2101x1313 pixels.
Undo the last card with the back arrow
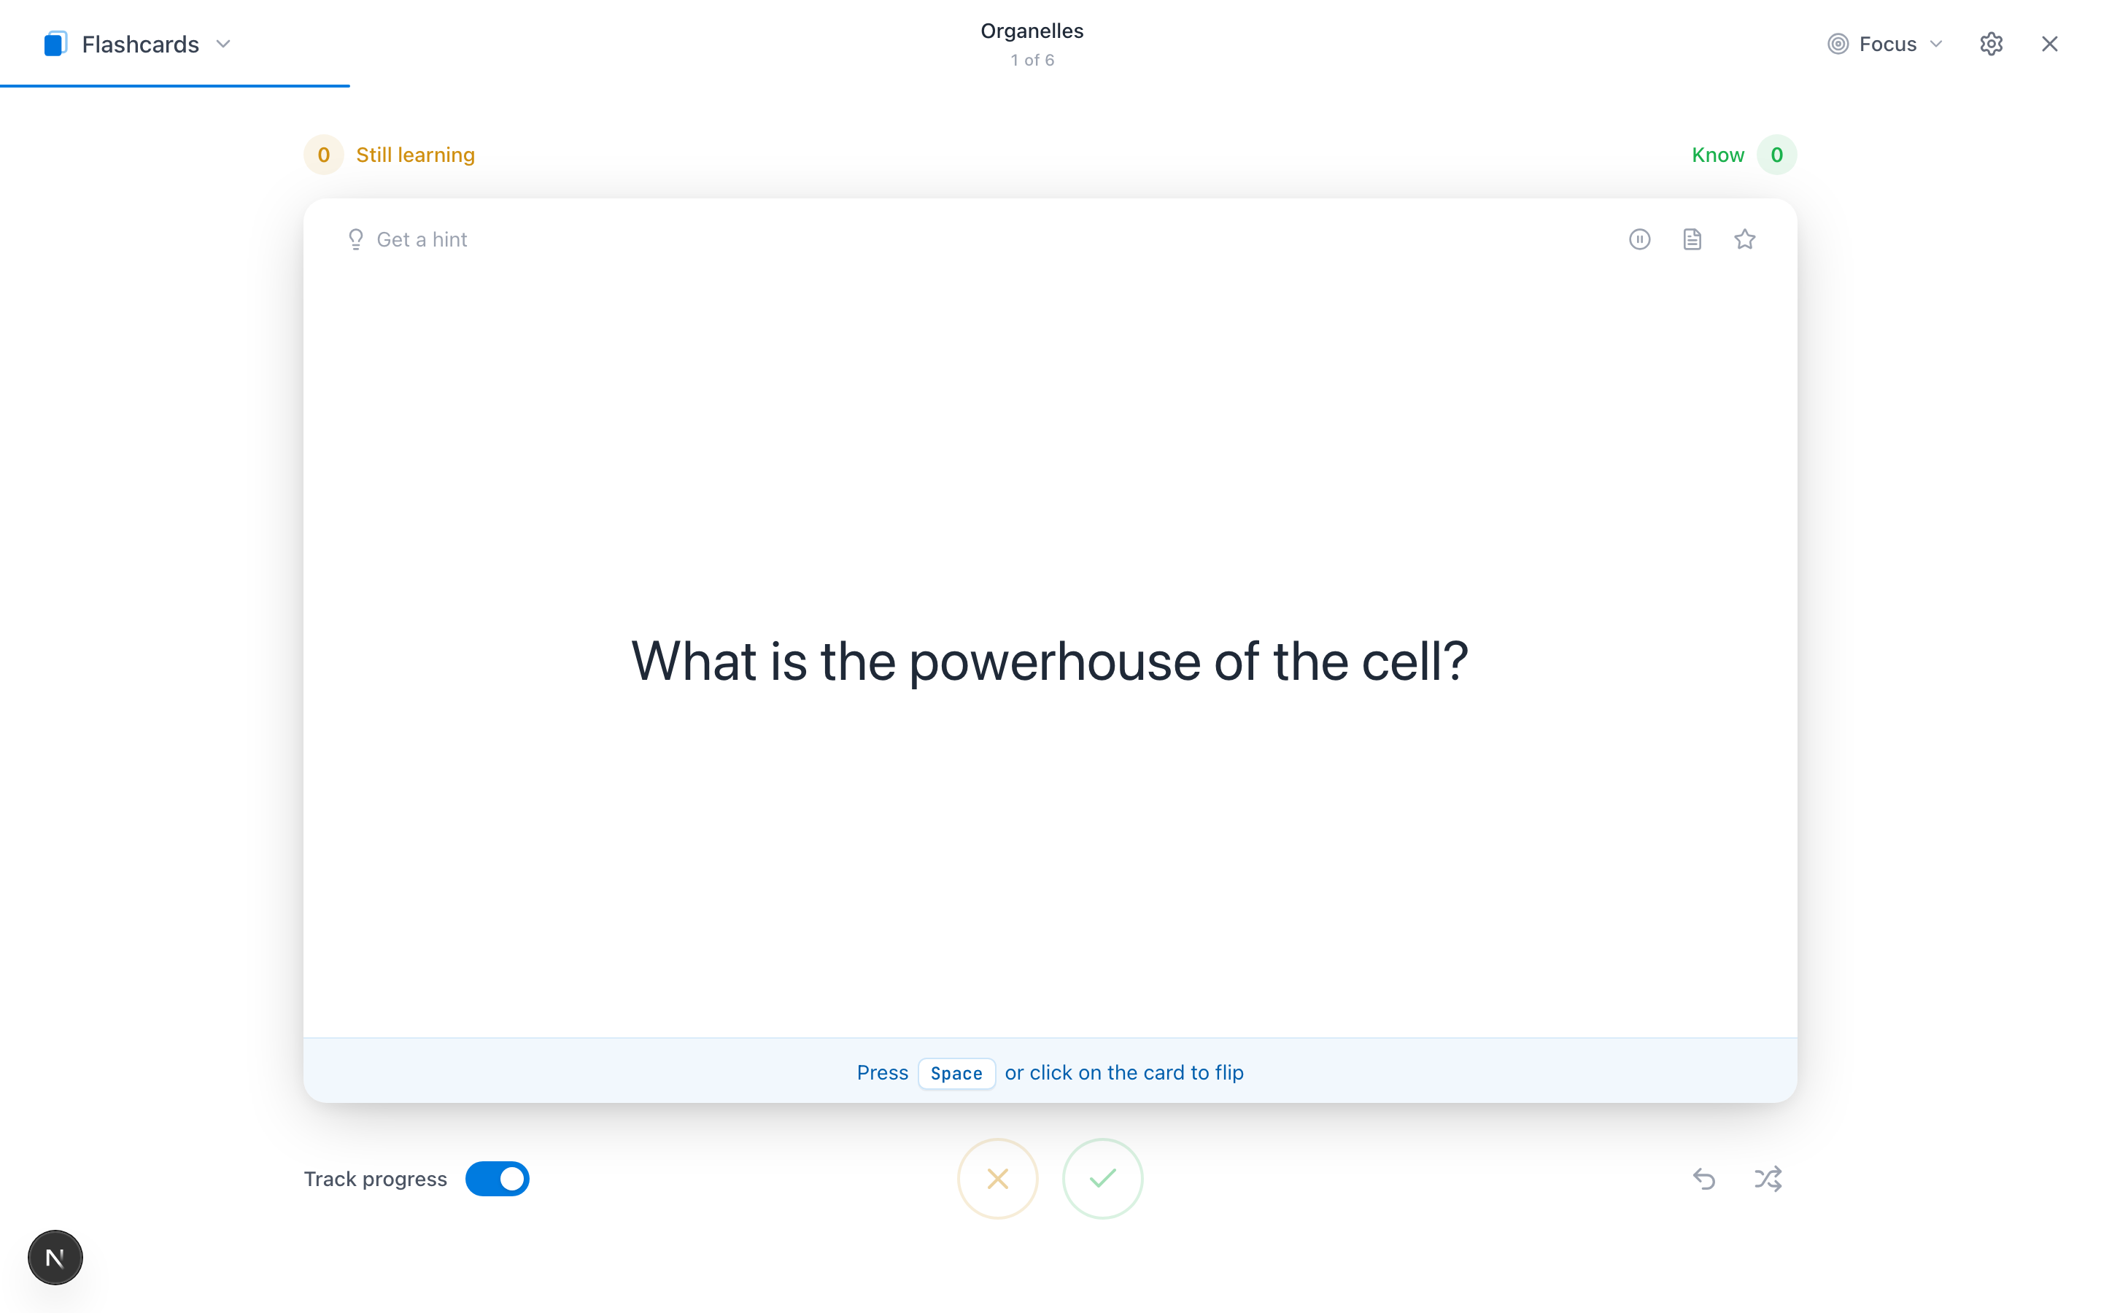tap(1703, 1178)
